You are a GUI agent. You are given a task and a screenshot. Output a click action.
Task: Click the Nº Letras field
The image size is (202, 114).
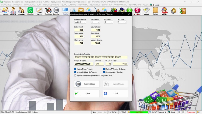point(108,64)
